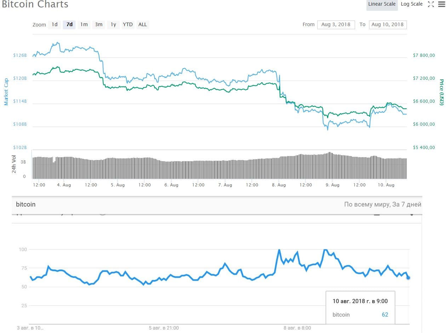
Task: Click the tooltip date '10 авг. 2018 г. в 9:00'
Action: [x=360, y=301]
